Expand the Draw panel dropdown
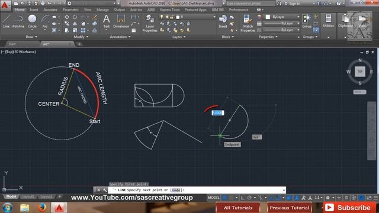379x213 pixels. coord(31,37)
